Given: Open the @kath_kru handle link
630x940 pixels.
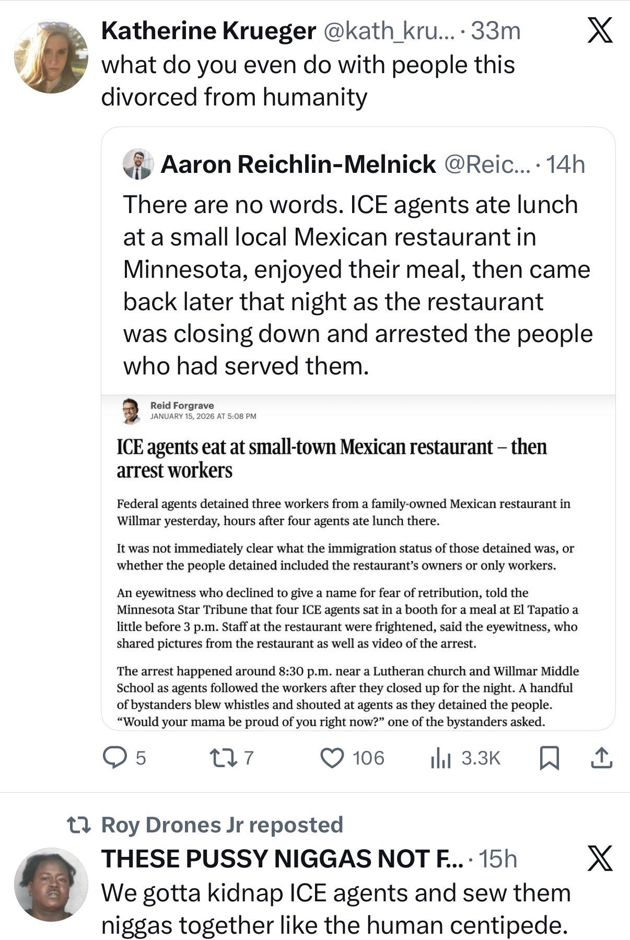Looking at the screenshot, I should coord(390,31).
